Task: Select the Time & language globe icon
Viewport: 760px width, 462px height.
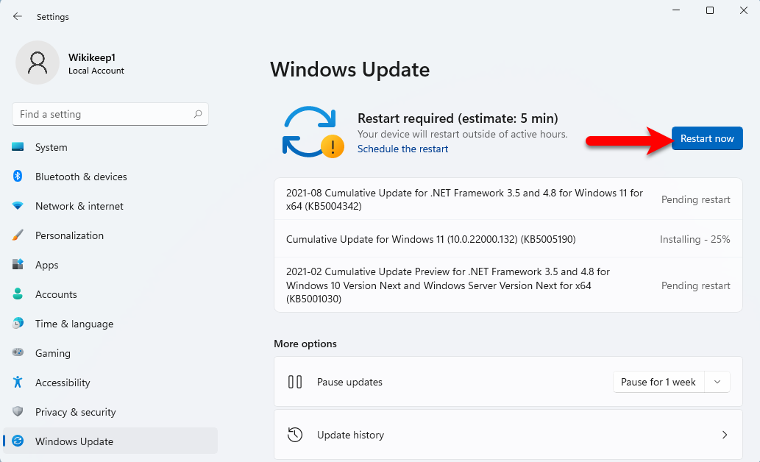Action: tap(18, 324)
